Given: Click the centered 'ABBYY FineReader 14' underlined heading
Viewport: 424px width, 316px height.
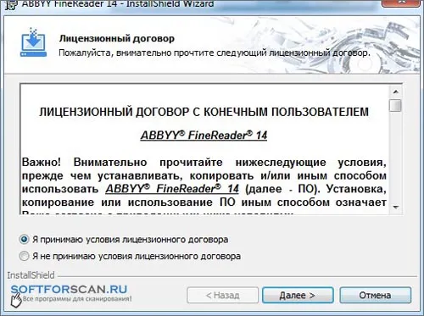Looking at the screenshot, I should pyautogui.click(x=204, y=136).
